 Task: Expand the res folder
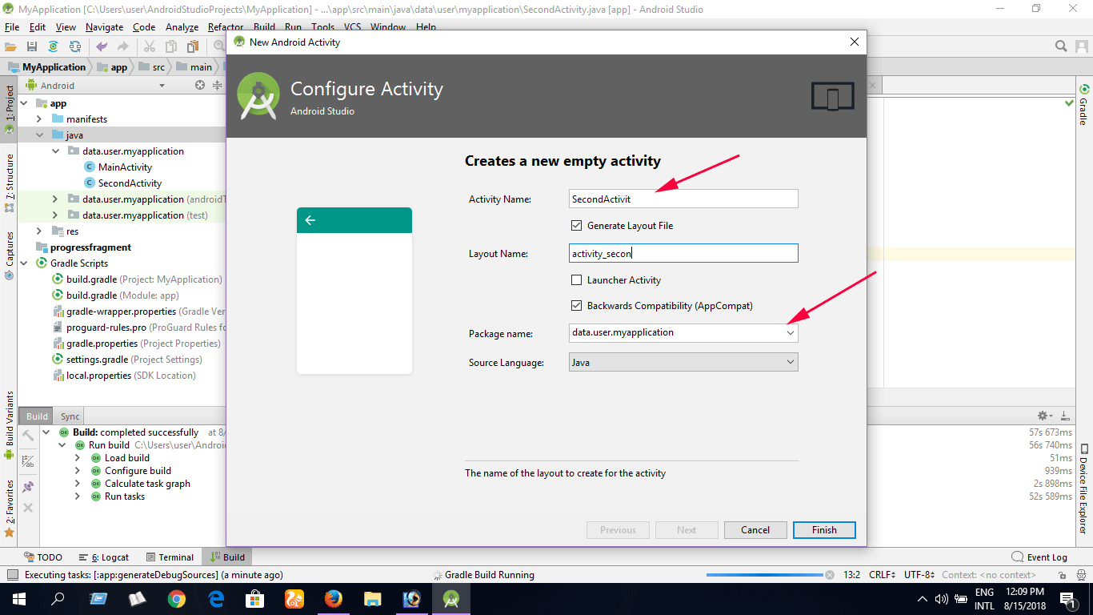(x=39, y=231)
